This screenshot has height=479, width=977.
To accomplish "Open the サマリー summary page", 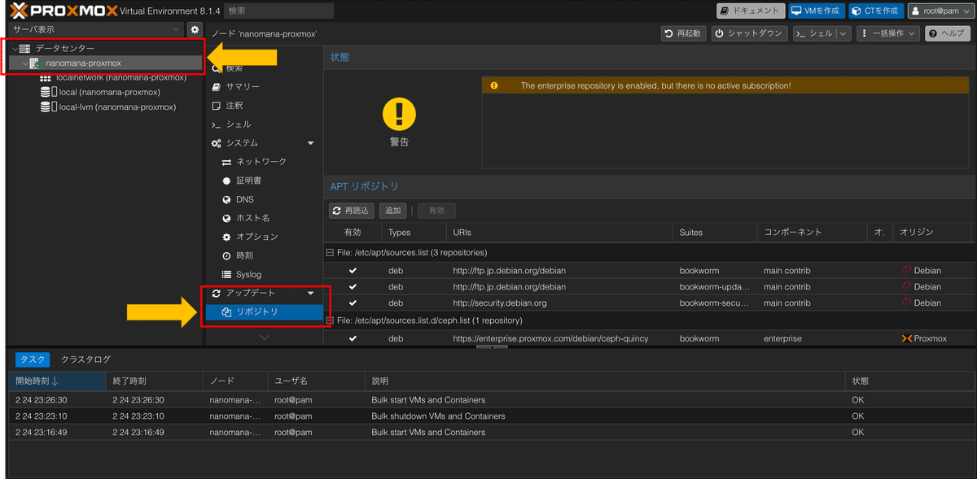I will click(x=243, y=86).
